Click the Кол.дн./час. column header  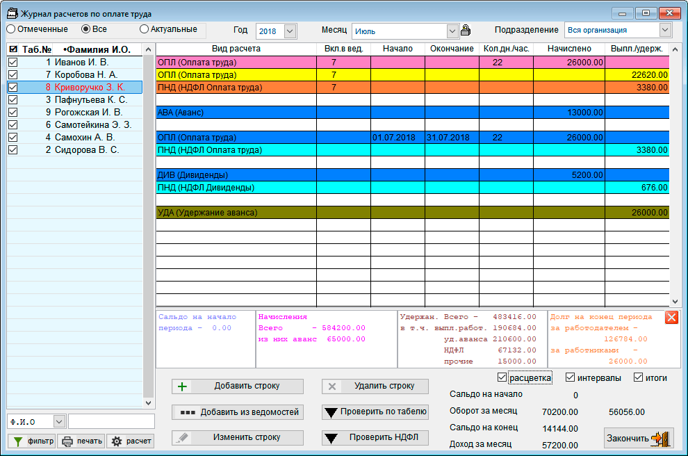(507, 49)
